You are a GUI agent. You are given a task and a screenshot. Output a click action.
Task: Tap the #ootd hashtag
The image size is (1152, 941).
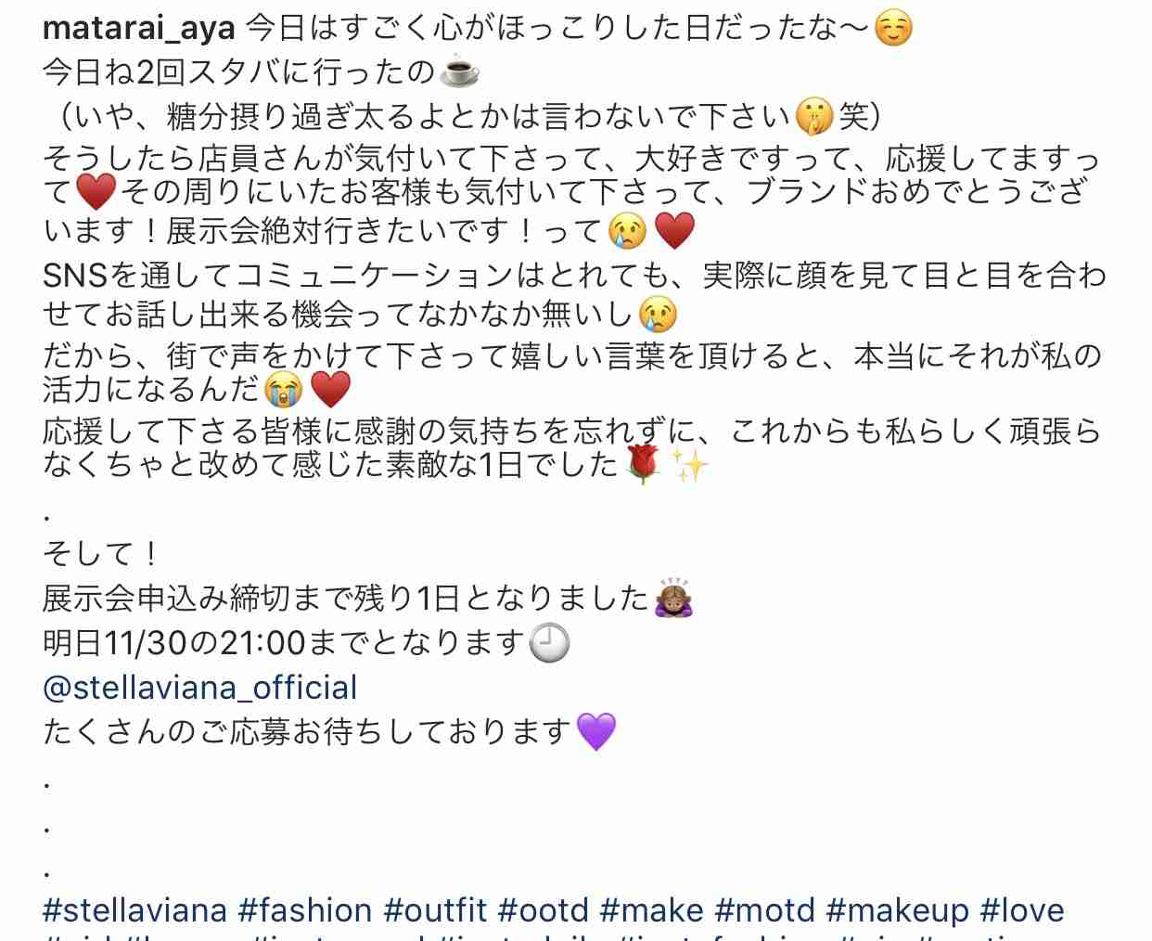coord(544,909)
